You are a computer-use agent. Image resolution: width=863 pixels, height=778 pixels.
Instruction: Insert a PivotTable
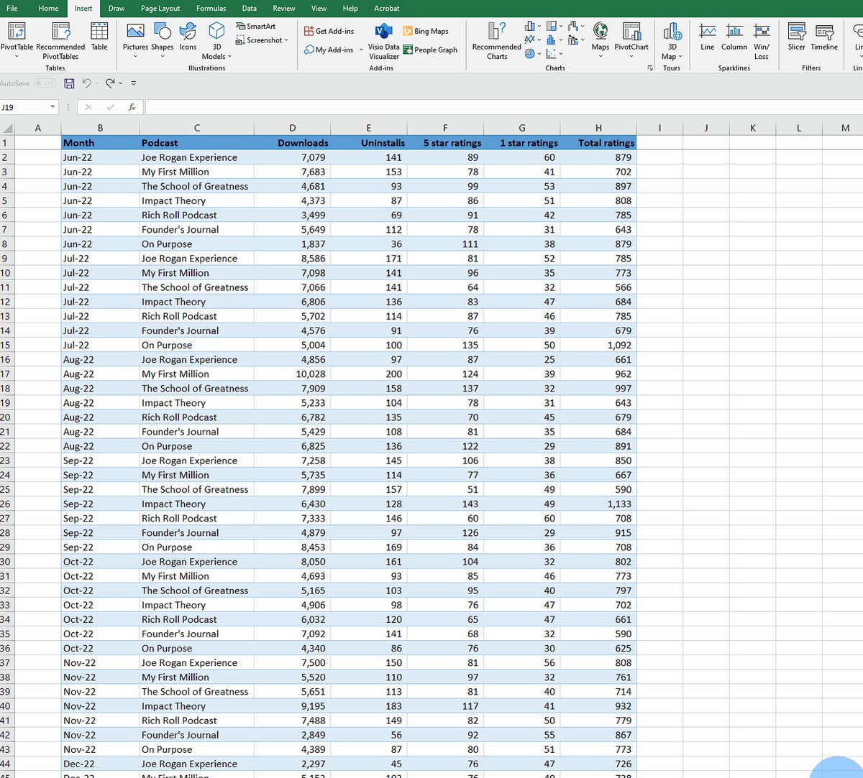[x=17, y=40]
